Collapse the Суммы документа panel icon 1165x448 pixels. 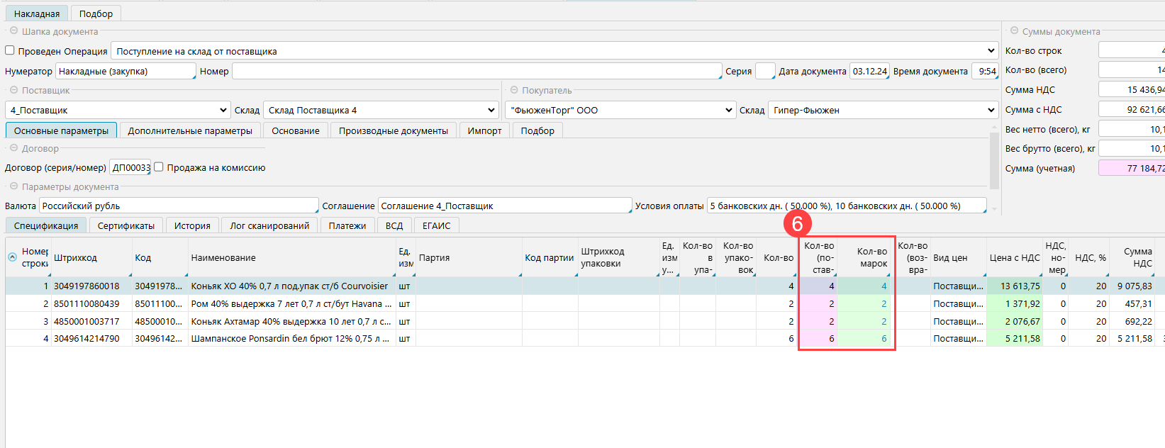coord(1014,31)
